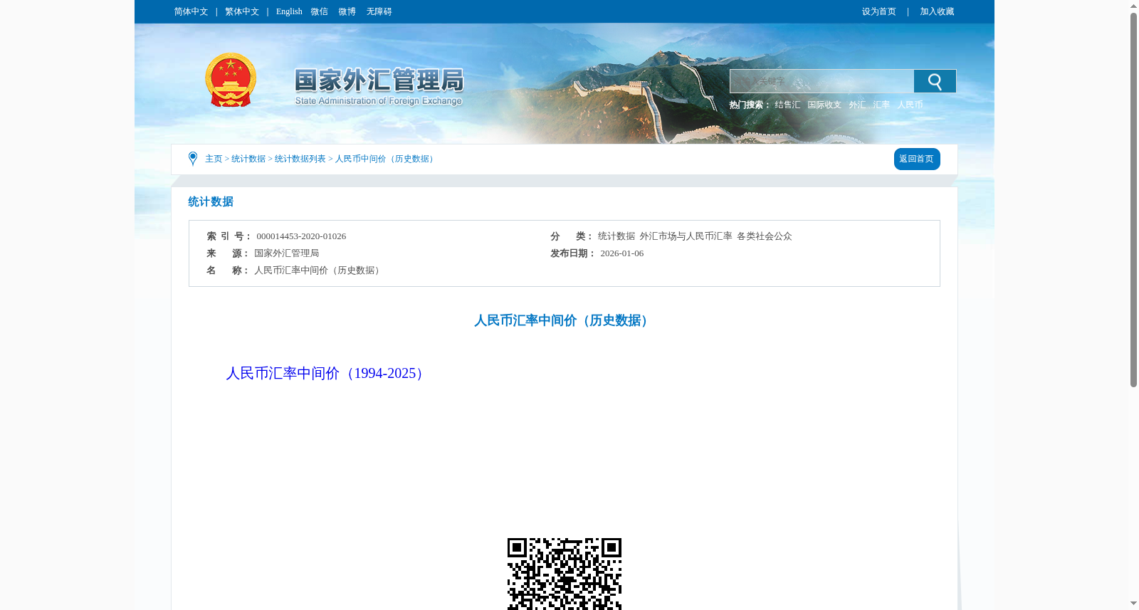Open the 微信 link
Screen dimensions: 1139x610
coord(319,11)
